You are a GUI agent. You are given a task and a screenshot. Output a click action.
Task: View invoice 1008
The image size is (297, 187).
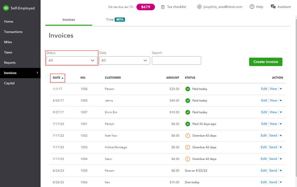273,89
